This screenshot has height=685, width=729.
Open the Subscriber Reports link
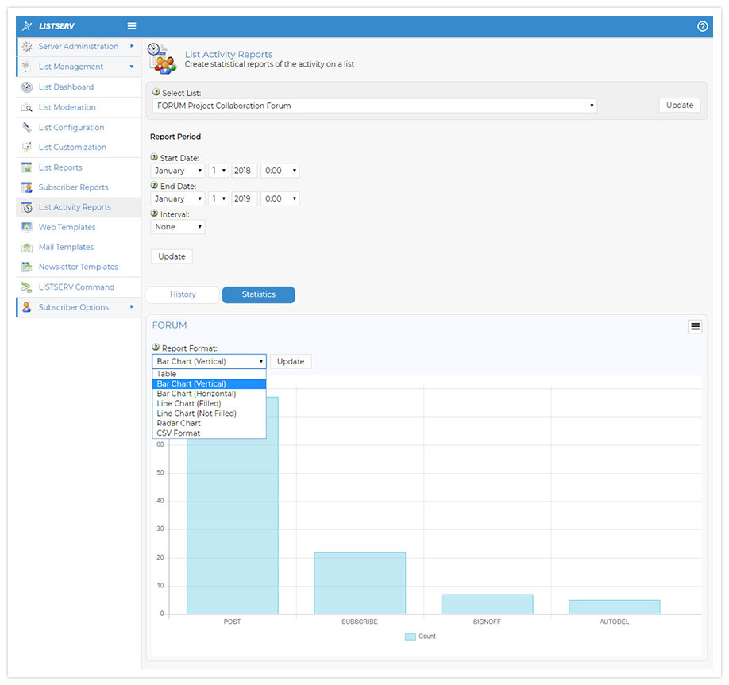(74, 187)
